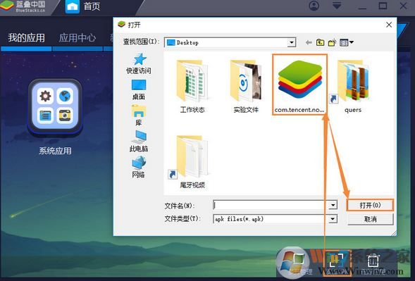Open the 实验文件 folder
Viewport: 415px width, 281px height.
246,86
